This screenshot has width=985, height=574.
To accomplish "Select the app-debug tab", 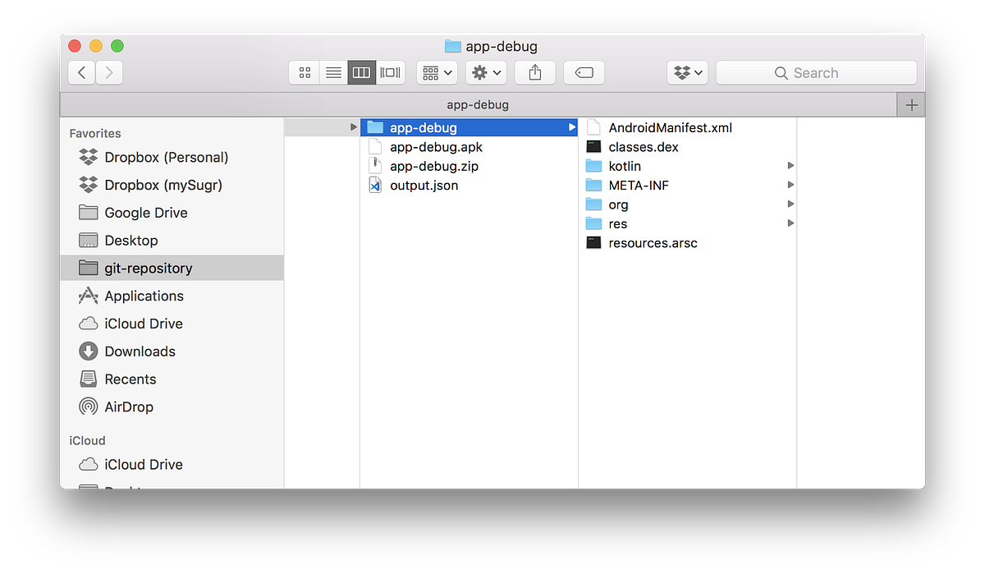I will pyautogui.click(x=478, y=104).
